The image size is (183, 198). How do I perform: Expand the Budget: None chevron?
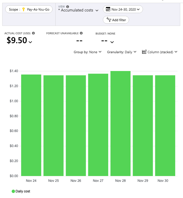point(112,42)
